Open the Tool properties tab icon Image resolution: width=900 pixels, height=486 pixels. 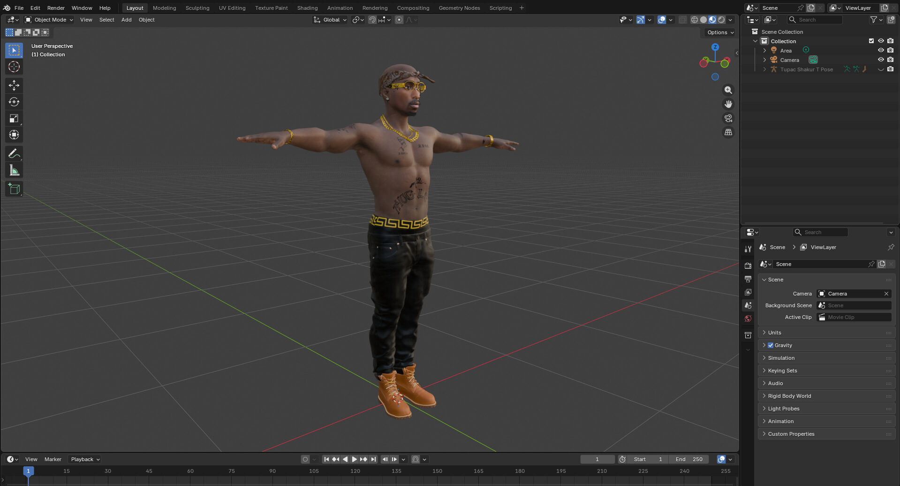click(x=748, y=249)
